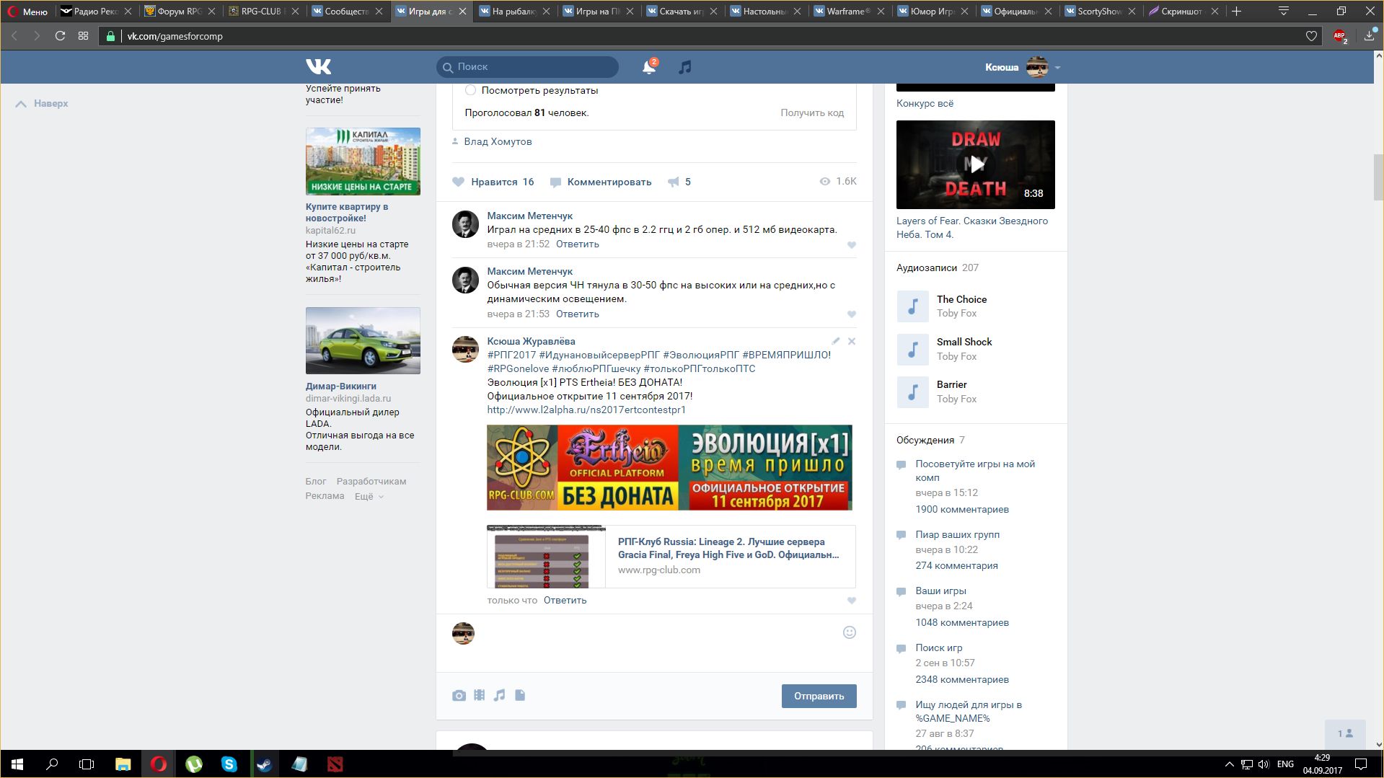Play the song The Choice

coord(912,306)
